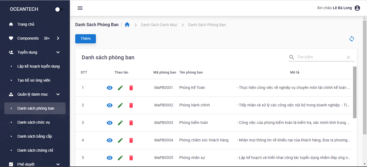Open the hamburger menu icon
The width and height of the screenshot is (367, 167).
click(80, 8)
